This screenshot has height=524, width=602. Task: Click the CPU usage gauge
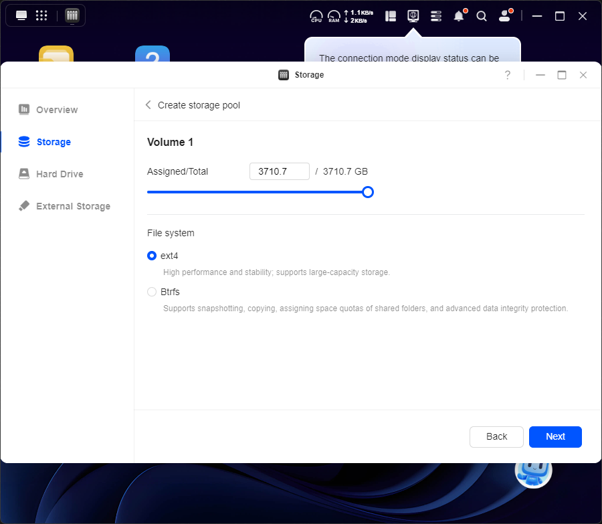click(x=316, y=16)
